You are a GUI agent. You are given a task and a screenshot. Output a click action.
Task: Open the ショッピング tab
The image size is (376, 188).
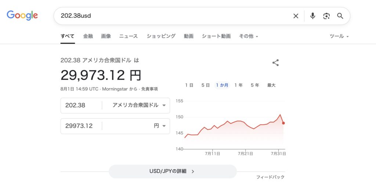click(x=161, y=36)
